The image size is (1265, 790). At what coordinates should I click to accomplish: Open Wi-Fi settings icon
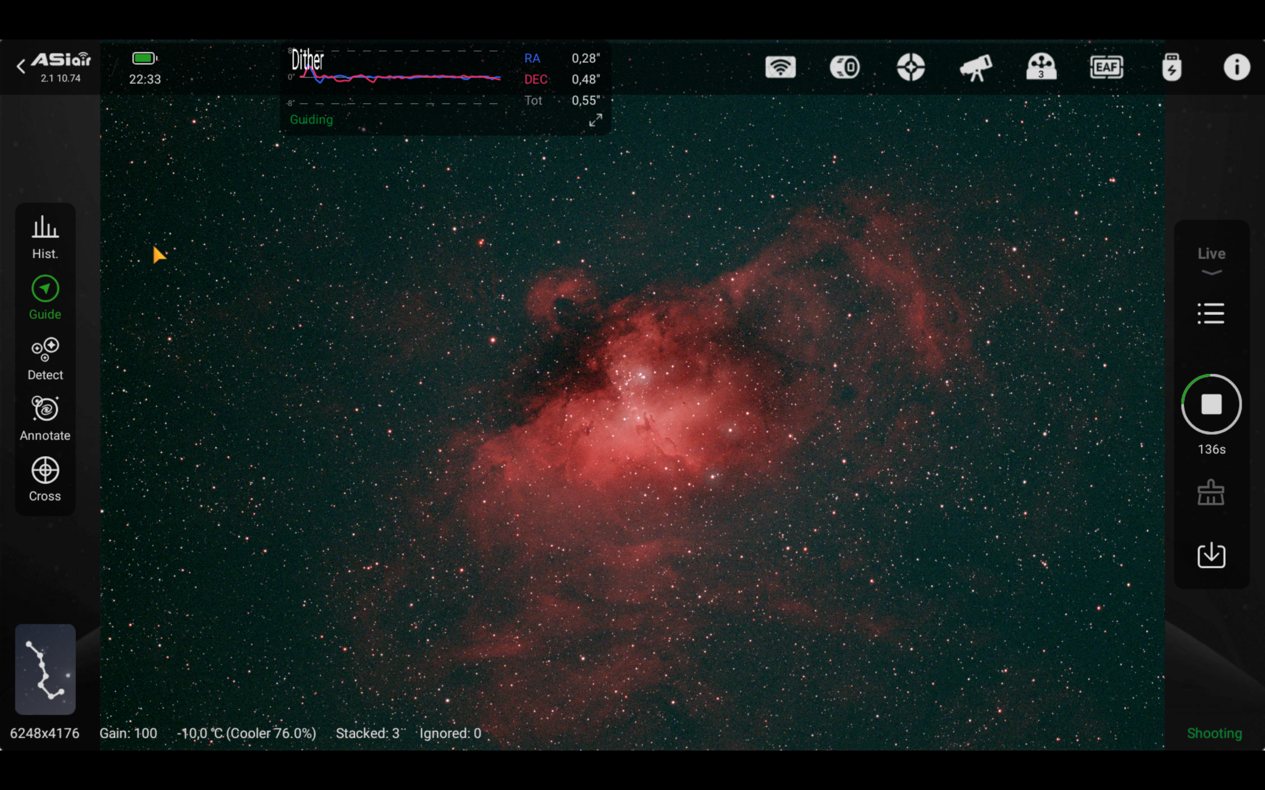(x=780, y=67)
